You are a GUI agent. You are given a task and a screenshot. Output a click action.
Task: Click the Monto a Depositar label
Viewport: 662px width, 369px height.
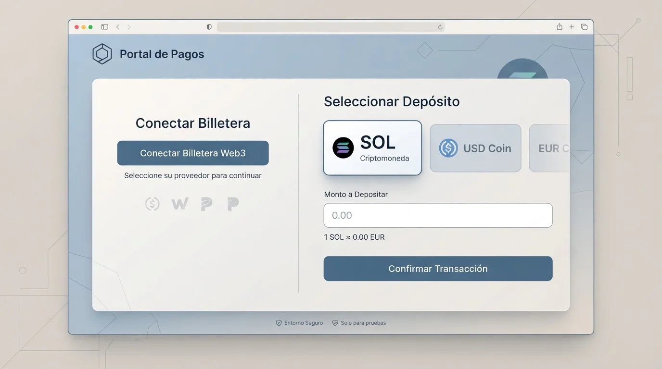(356, 194)
